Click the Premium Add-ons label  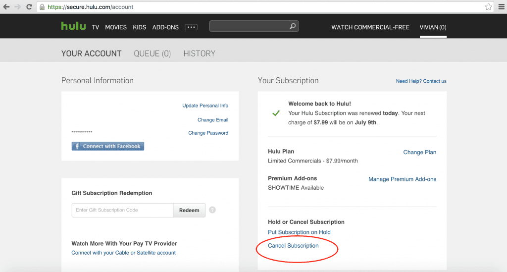tap(292, 178)
